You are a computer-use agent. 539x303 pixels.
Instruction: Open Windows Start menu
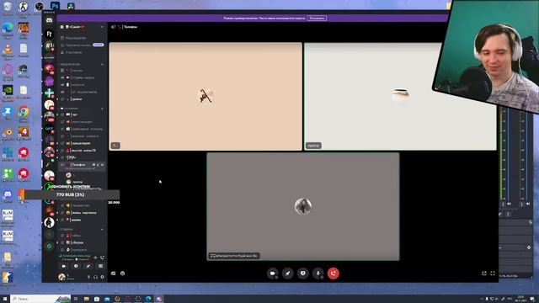tap(5, 299)
